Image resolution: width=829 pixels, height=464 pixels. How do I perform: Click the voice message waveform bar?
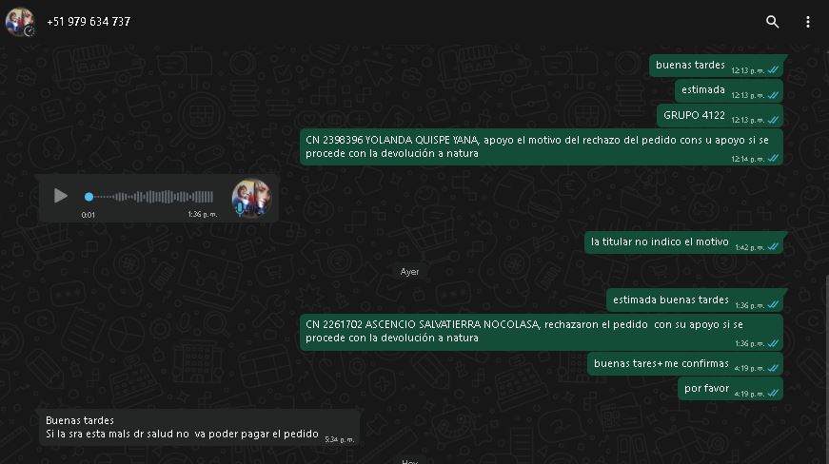pyautogui.click(x=149, y=197)
